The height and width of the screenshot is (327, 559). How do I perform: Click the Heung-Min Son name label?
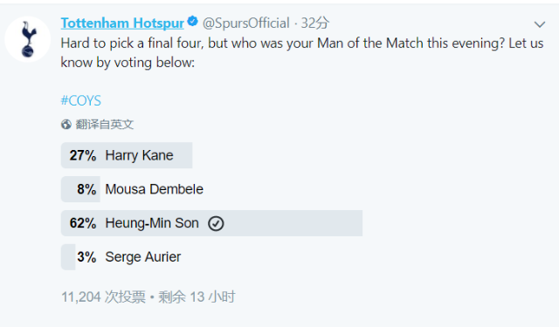[x=152, y=223]
